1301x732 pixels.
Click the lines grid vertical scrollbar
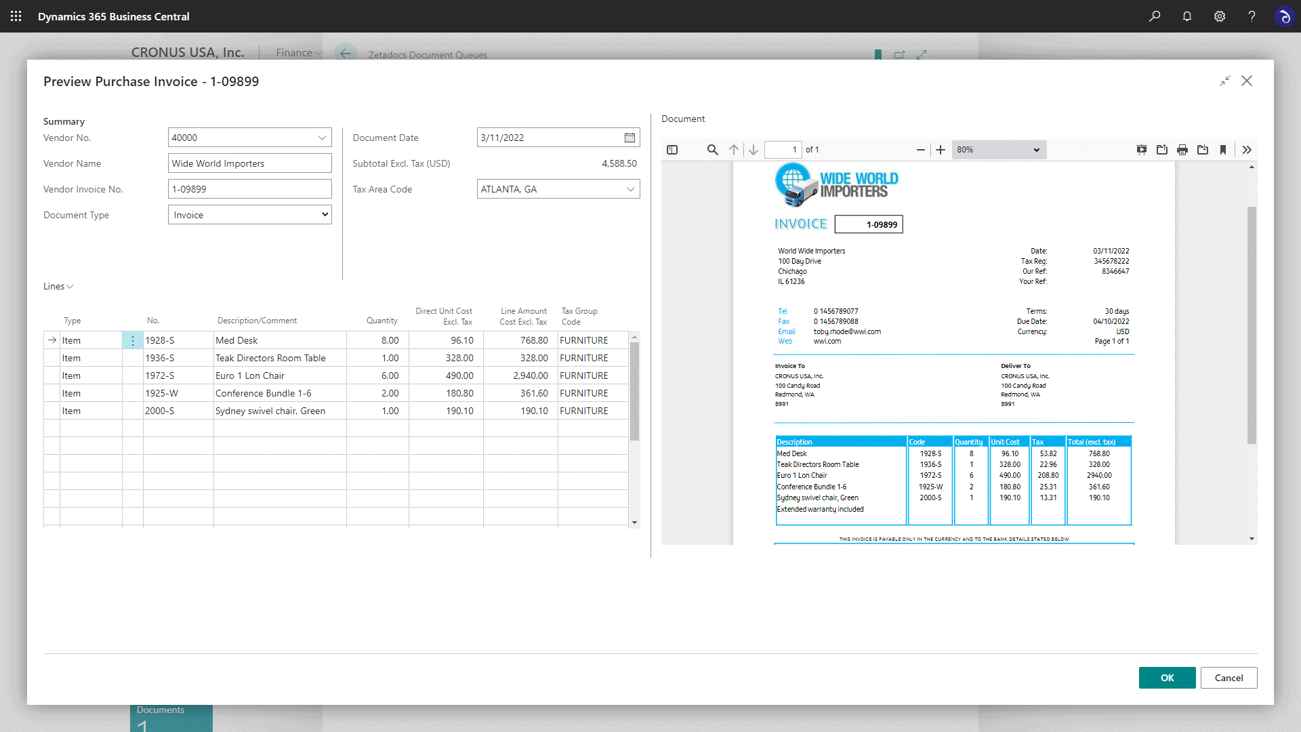click(x=634, y=391)
